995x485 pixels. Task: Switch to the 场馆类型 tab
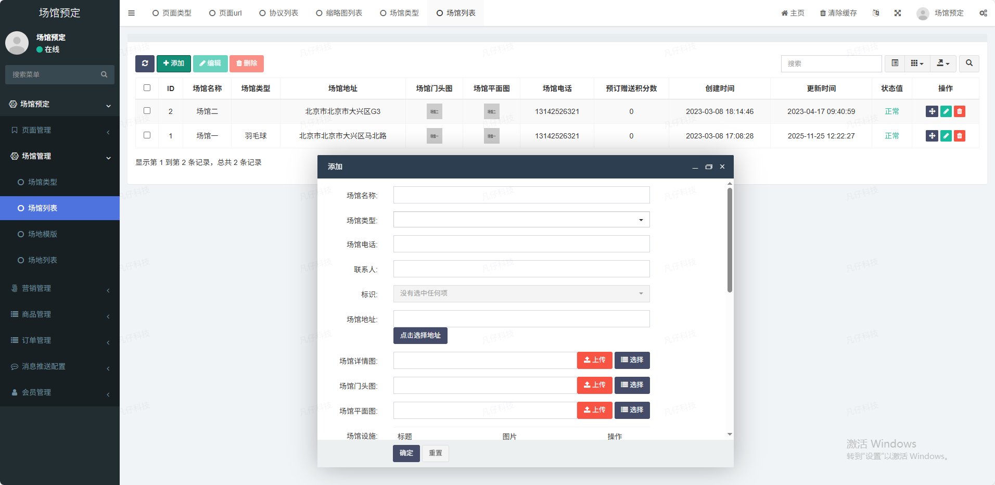pos(399,13)
